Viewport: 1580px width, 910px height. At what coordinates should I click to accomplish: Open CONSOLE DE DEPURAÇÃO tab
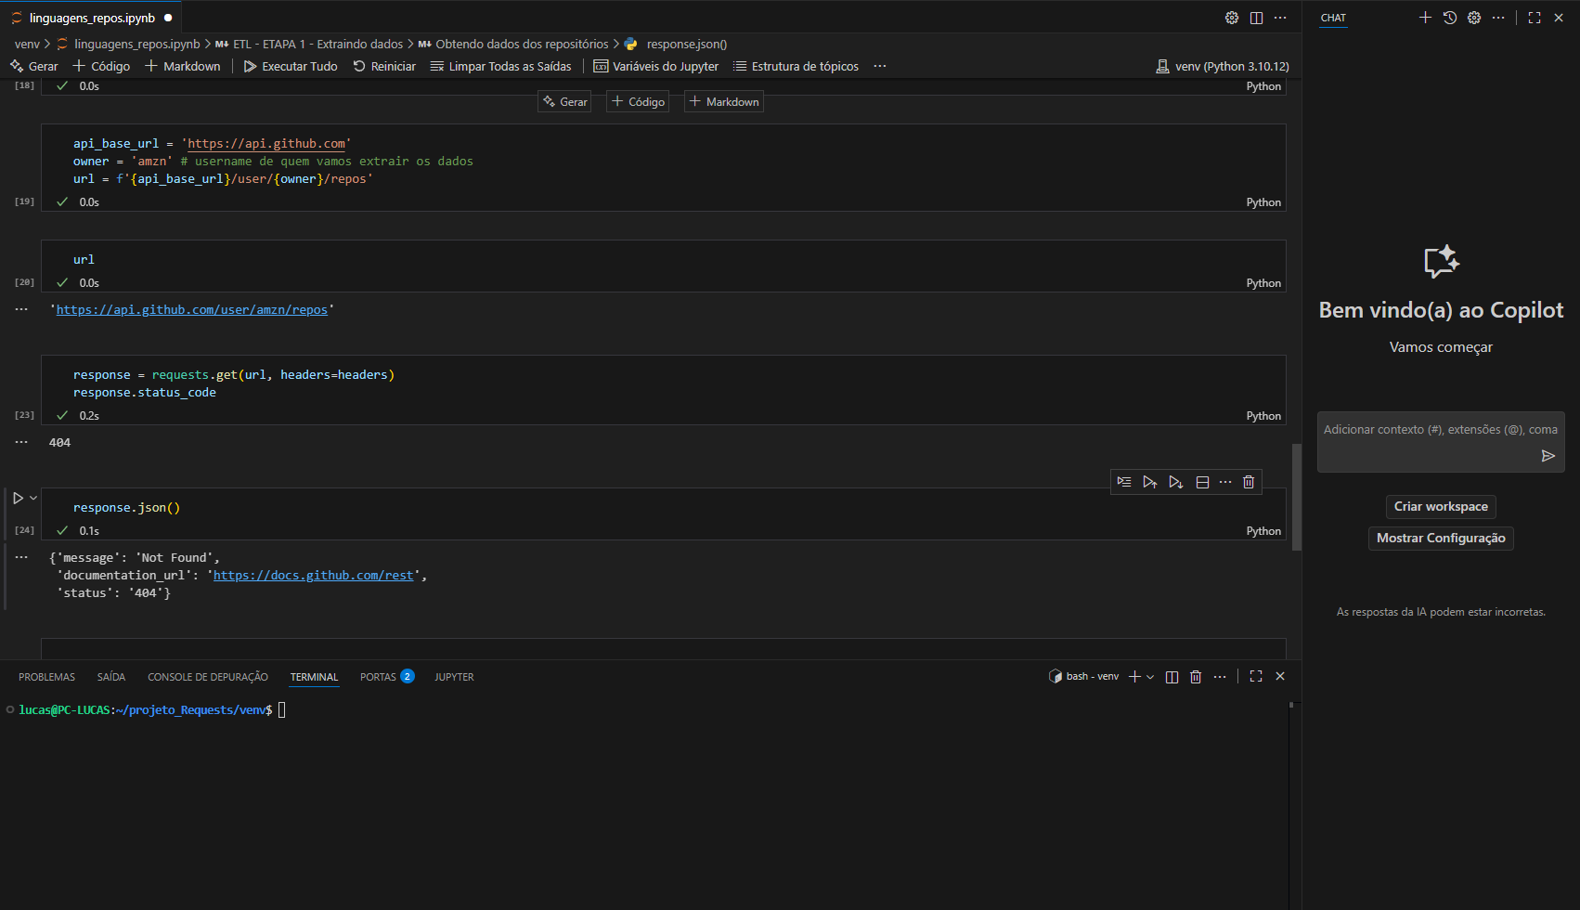pos(208,677)
